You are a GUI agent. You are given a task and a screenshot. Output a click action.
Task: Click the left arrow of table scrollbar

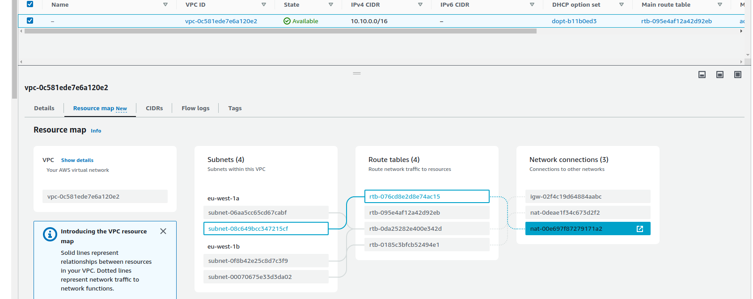pos(21,31)
